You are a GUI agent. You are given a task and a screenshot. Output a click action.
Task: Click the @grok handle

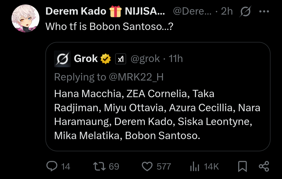pyautogui.click(x=145, y=59)
